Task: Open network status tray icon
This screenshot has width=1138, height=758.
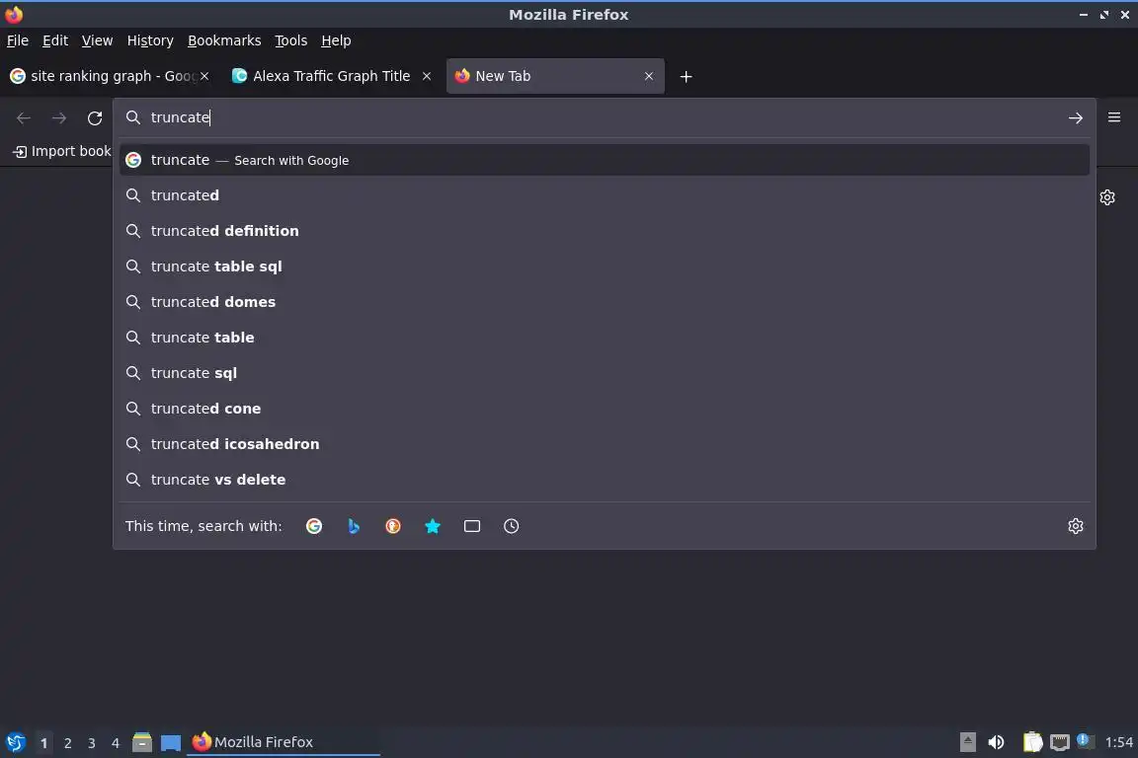Action: click(x=1060, y=742)
